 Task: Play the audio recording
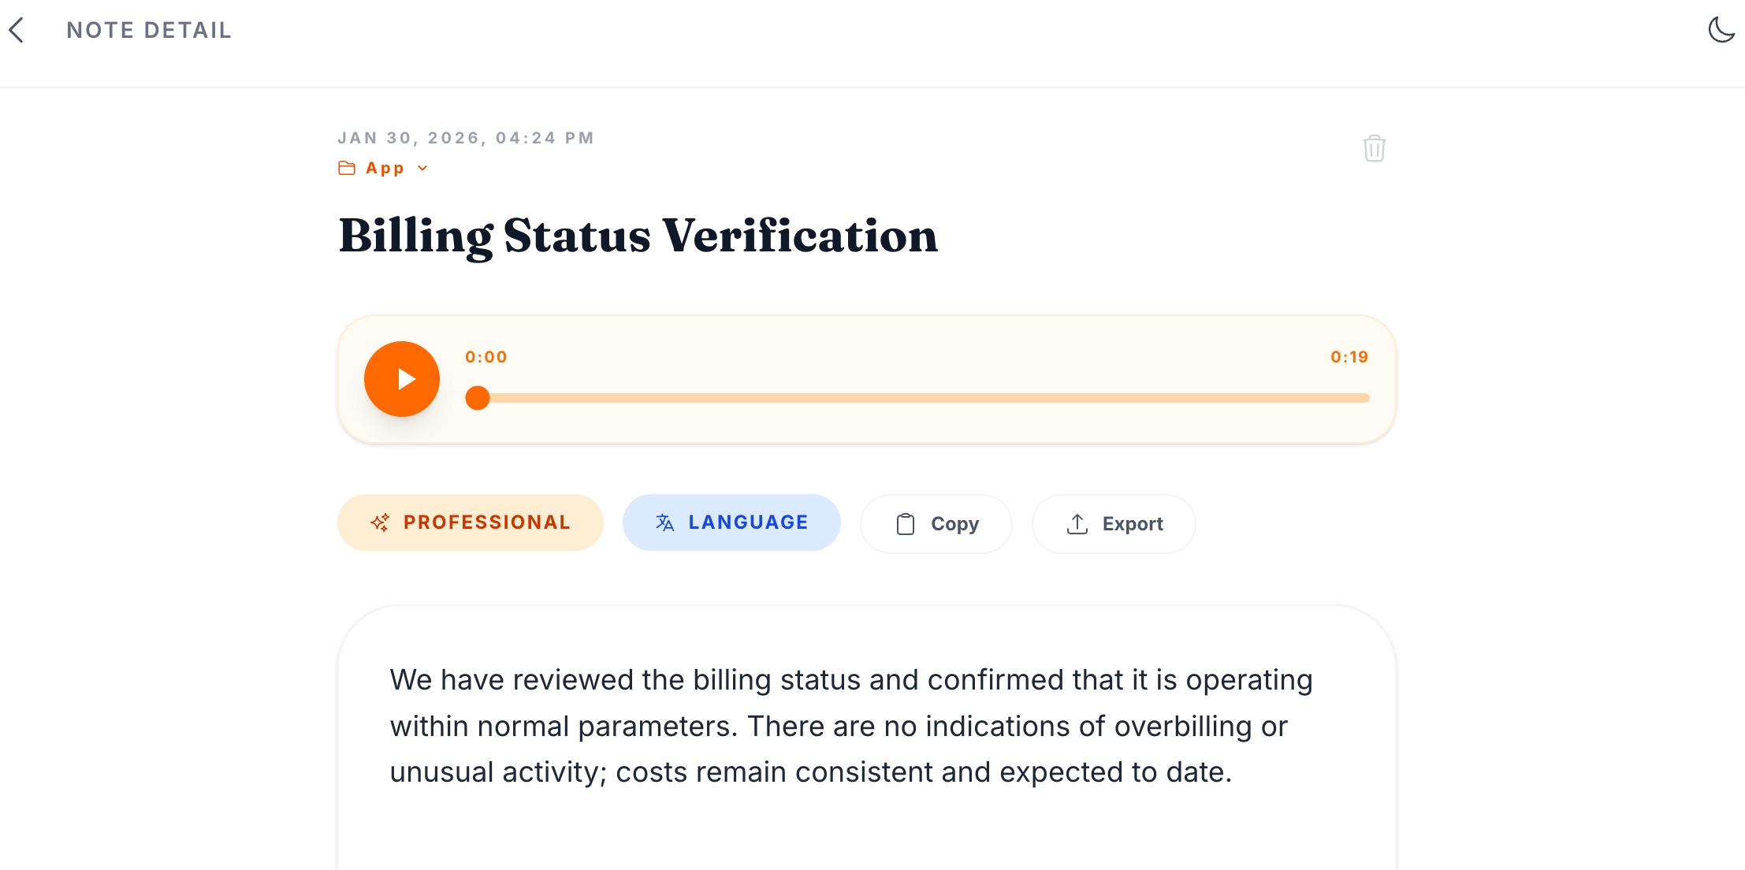(402, 379)
